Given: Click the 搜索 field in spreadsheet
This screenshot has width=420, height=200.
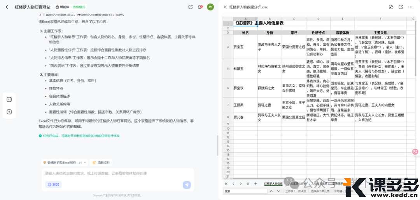Looking at the screenshot, I should pos(245,191).
